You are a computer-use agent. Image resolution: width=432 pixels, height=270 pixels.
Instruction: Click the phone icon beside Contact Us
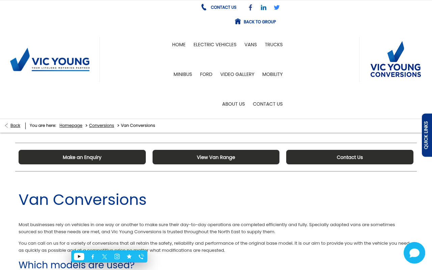pos(204,7)
